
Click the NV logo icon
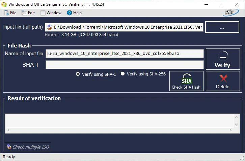(x=231, y=13)
